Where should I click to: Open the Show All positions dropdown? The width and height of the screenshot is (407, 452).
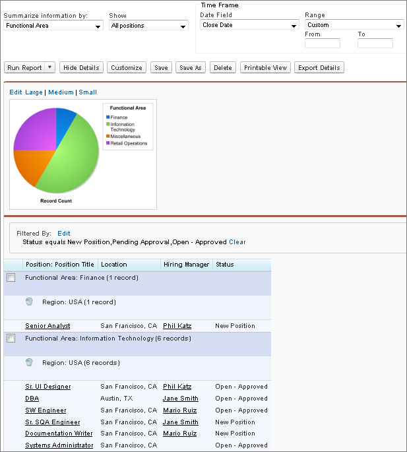[148, 25]
